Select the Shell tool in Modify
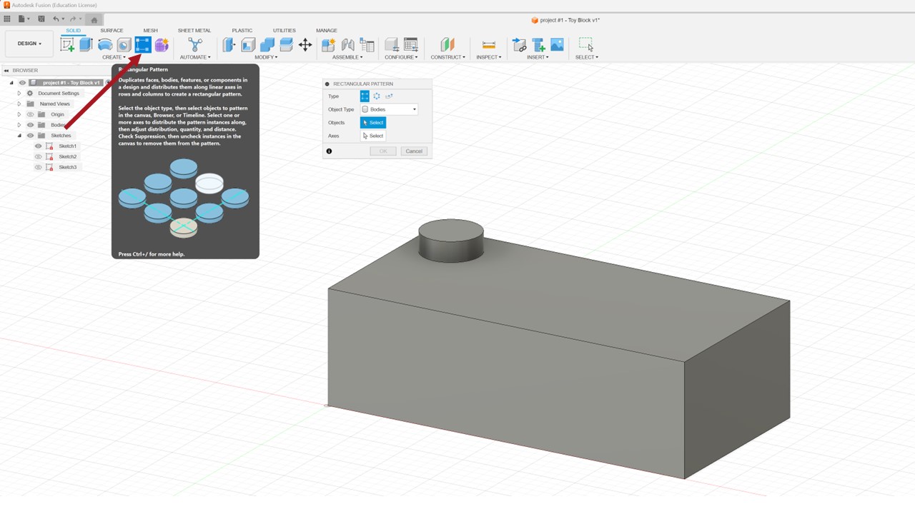The width and height of the screenshot is (915, 514). [248, 45]
